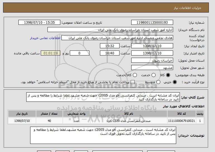
Task: Click the نوع فرآیند خرید label
Action: click(x=193, y=82)
